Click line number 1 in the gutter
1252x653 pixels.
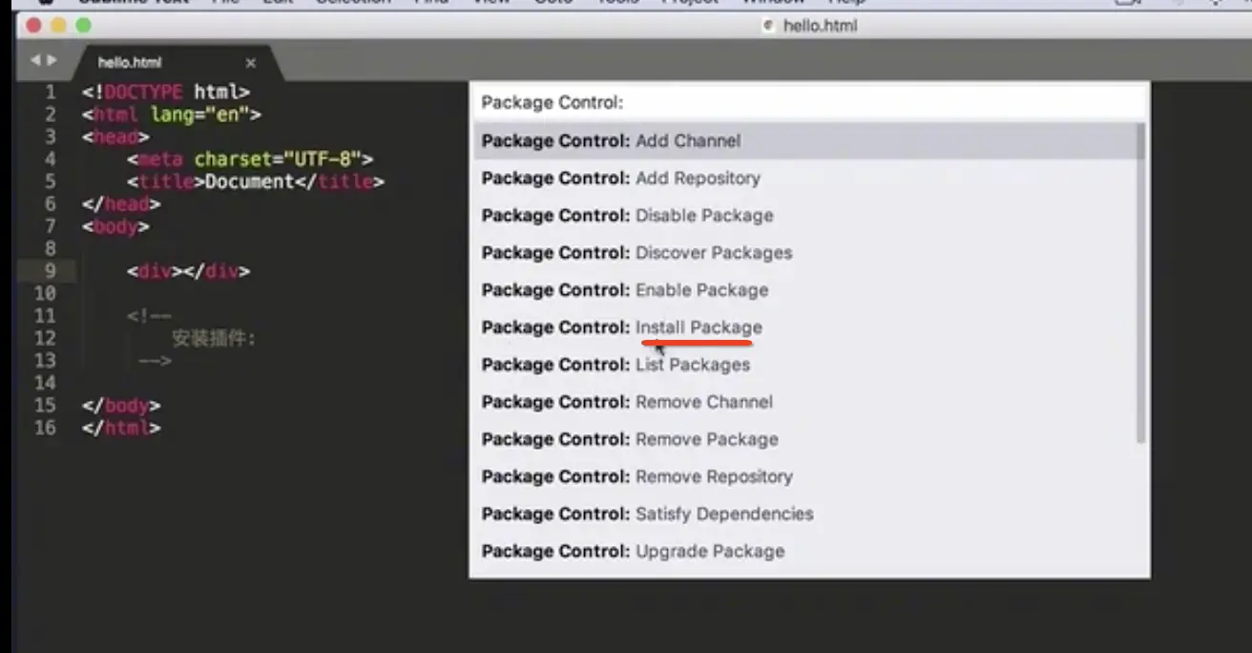click(x=50, y=93)
